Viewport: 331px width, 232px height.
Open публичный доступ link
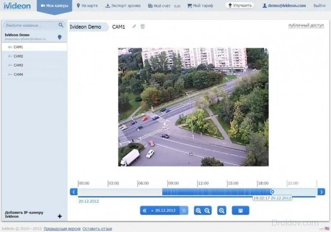(306, 25)
